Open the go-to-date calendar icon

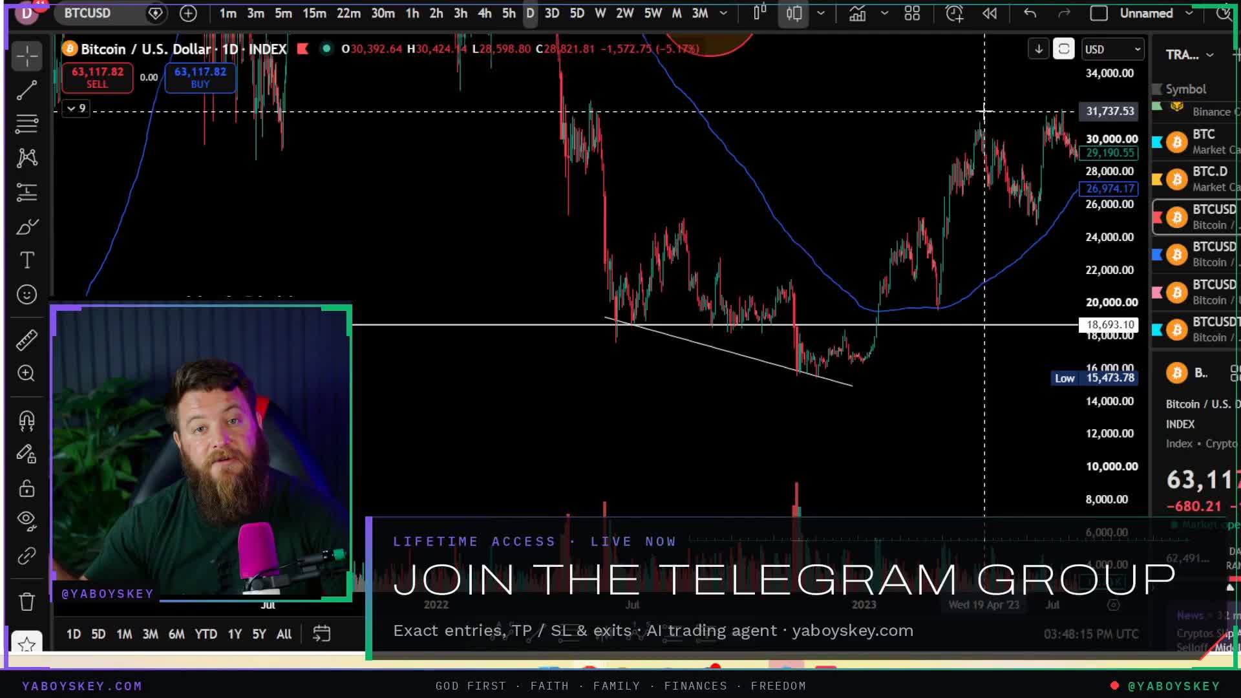pyautogui.click(x=321, y=633)
